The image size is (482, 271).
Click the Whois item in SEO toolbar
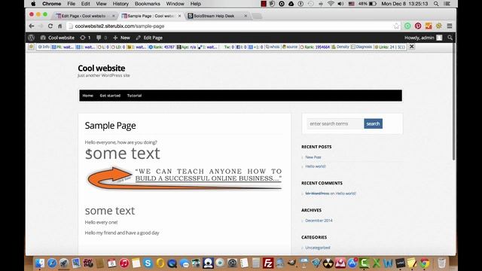[x=273, y=47]
